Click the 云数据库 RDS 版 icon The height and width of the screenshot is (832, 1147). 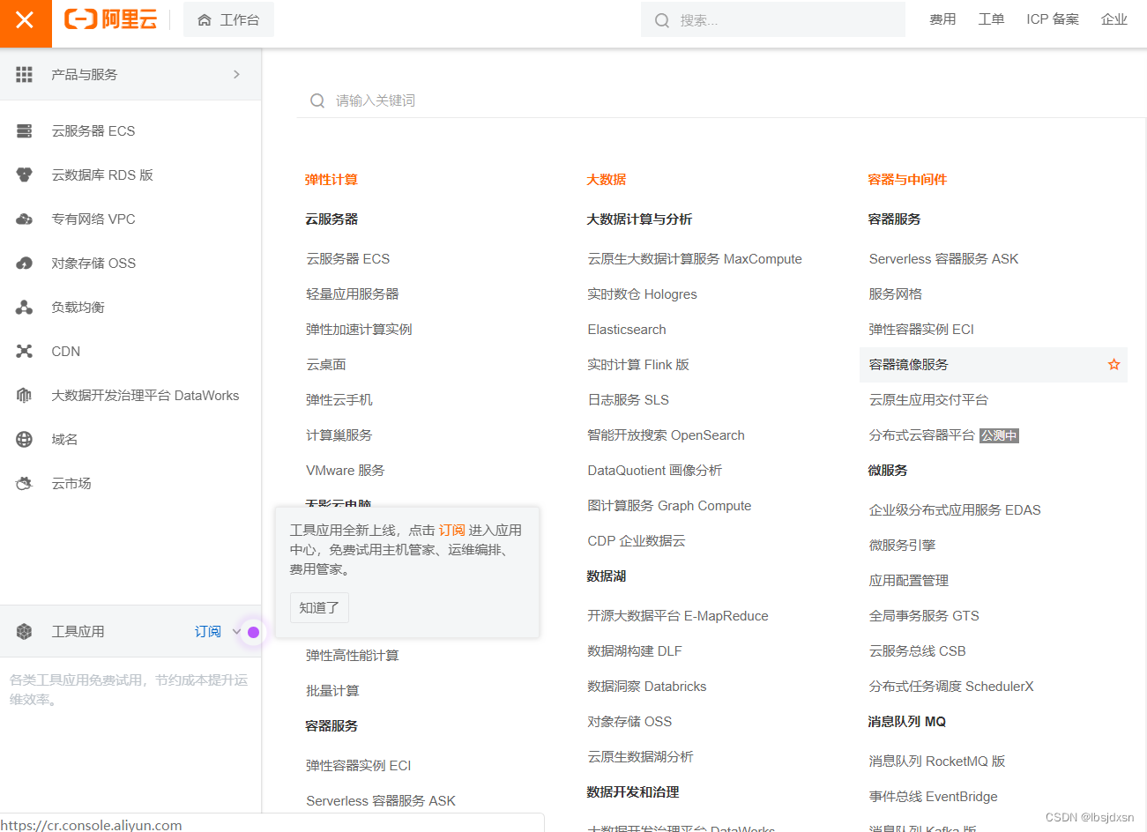point(25,175)
